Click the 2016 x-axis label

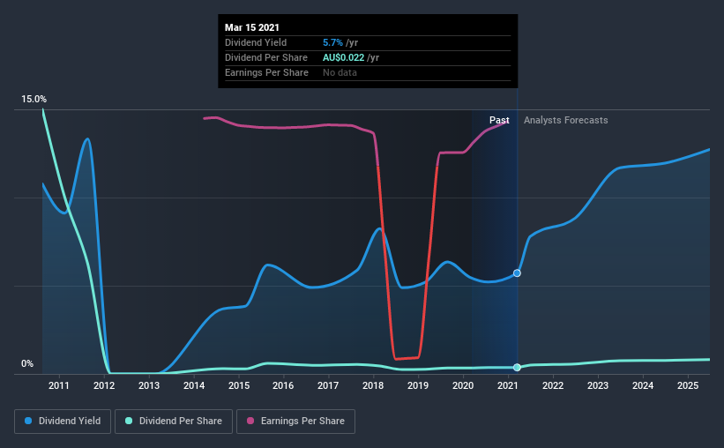tap(283, 385)
